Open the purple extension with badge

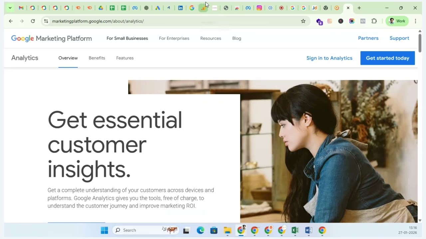pyautogui.click(x=319, y=21)
